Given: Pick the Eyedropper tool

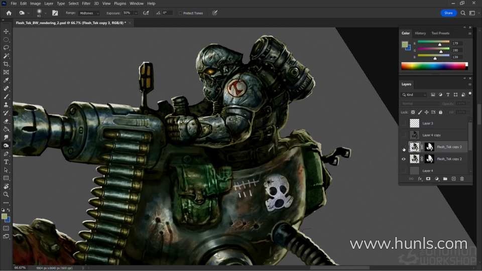Looking at the screenshot, I should pos(6,80).
